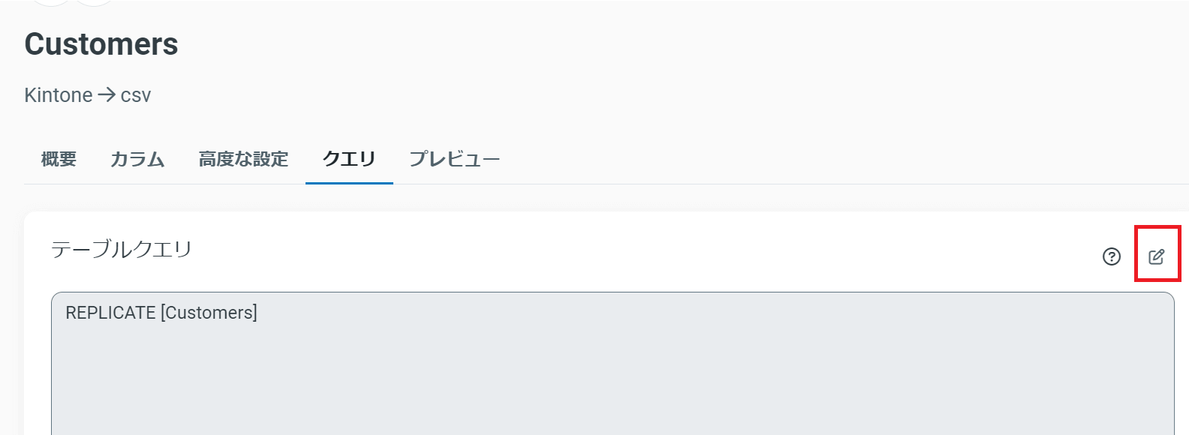Go to the 高度な設定 tab
The width and height of the screenshot is (1189, 435).
click(x=243, y=159)
